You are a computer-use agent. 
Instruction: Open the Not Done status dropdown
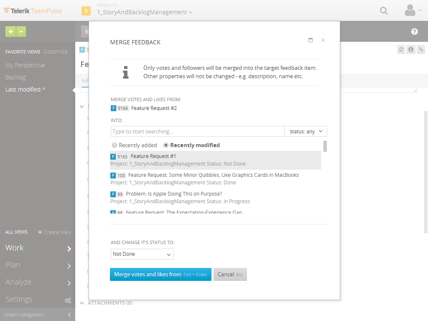[142, 254]
